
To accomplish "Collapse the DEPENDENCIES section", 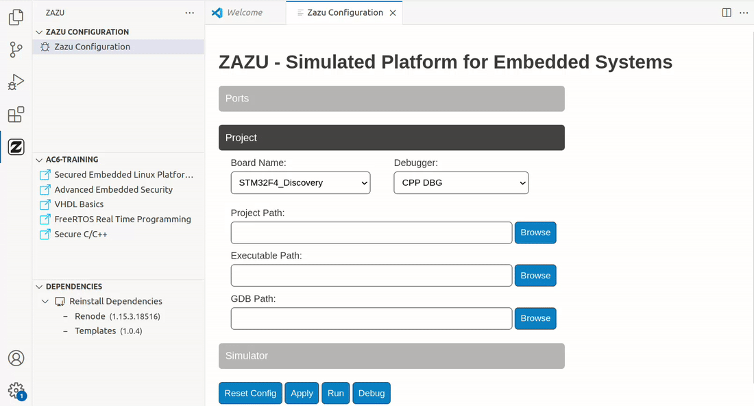I will pyautogui.click(x=40, y=287).
